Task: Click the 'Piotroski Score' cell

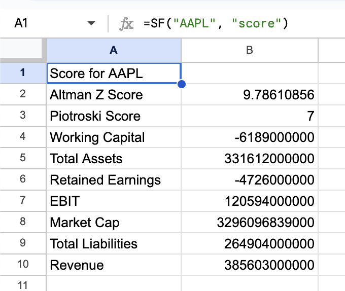Action: [114, 116]
